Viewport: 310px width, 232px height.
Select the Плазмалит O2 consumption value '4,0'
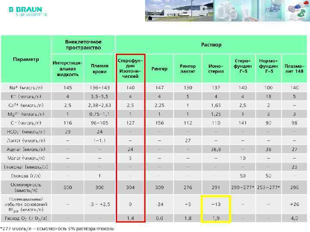click(x=294, y=218)
